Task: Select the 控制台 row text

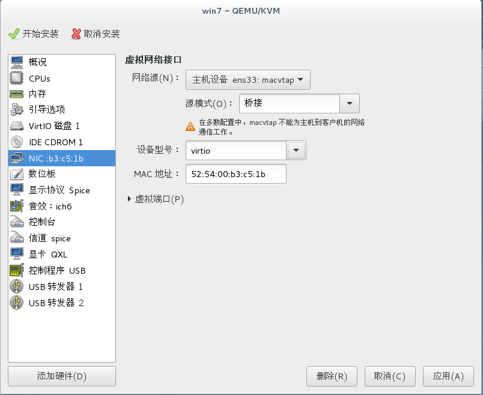Action: click(42, 222)
